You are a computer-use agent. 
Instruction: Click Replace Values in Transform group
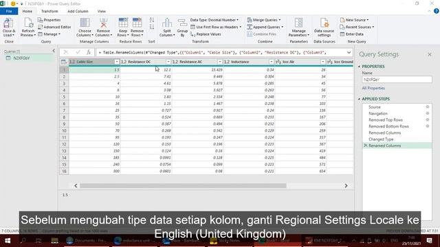point(206,34)
